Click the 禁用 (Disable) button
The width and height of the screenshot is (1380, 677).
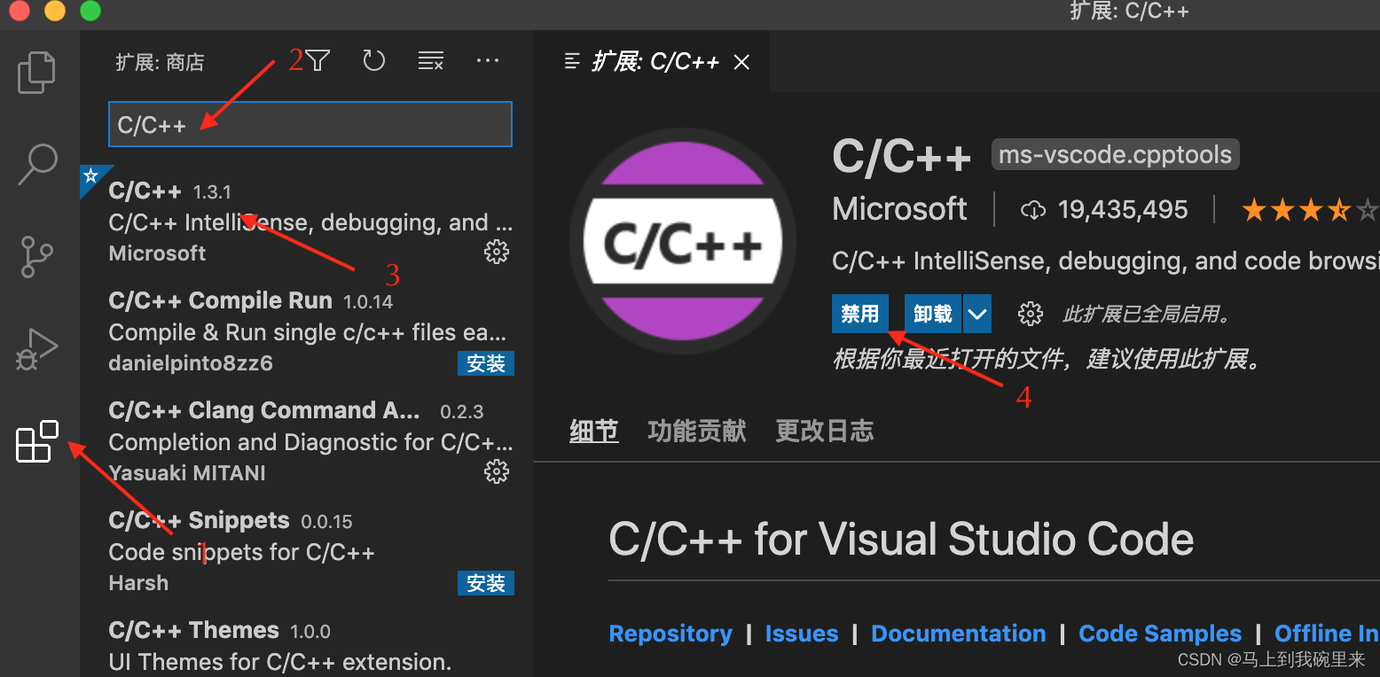860,314
